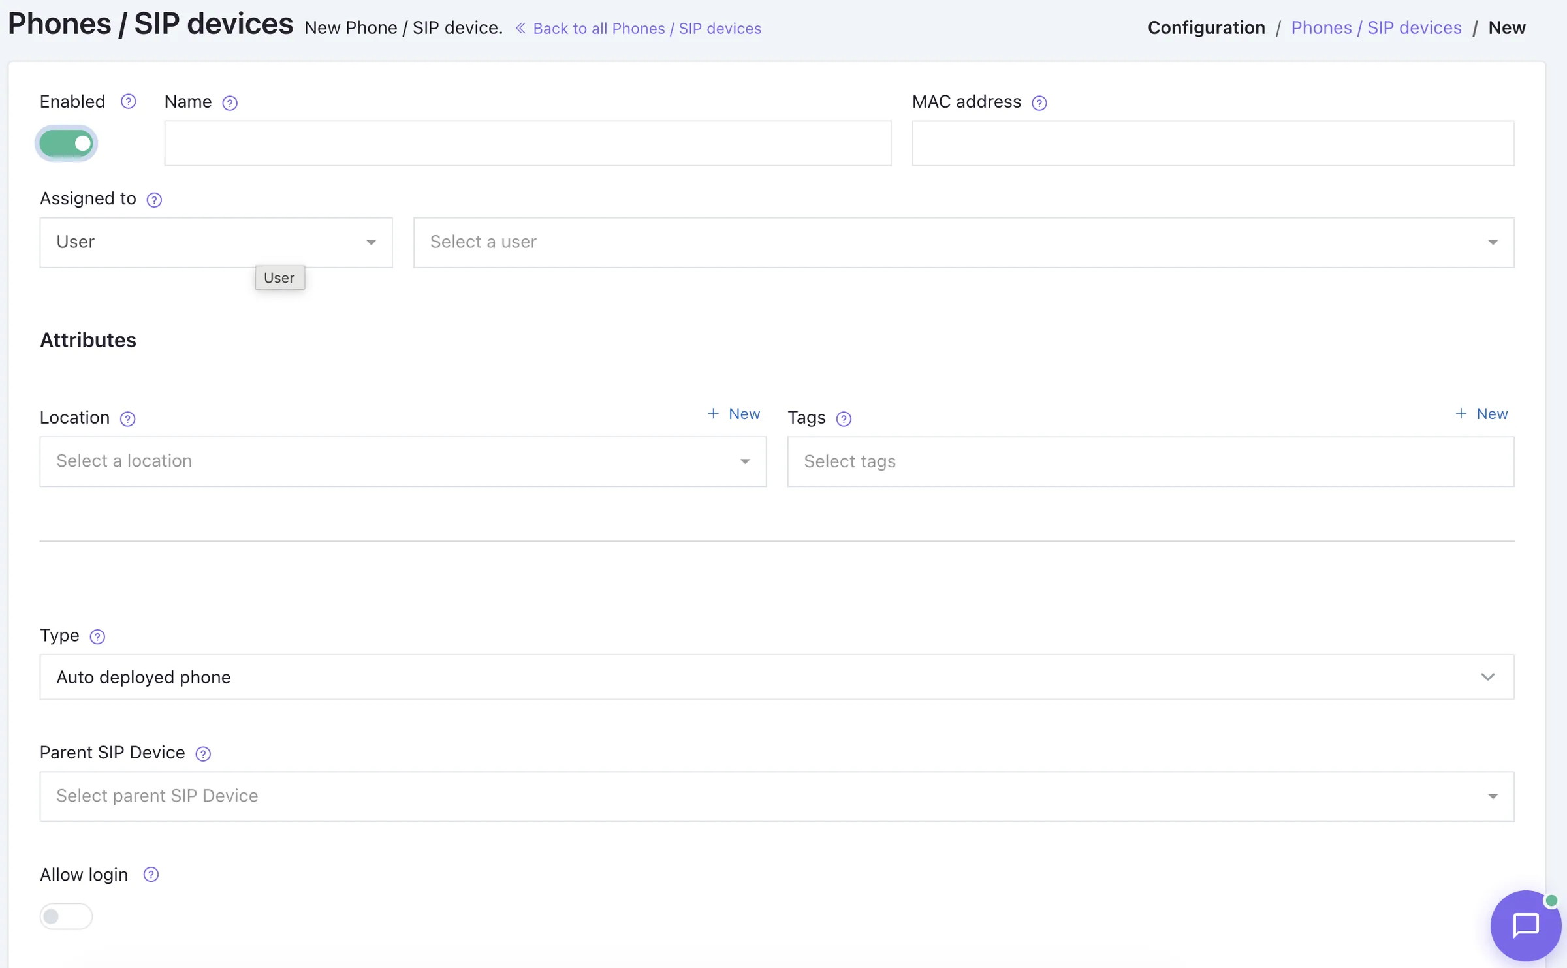Click help icon next to Name label
The height and width of the screenshot is (968, 1567).
click(230, 102)
